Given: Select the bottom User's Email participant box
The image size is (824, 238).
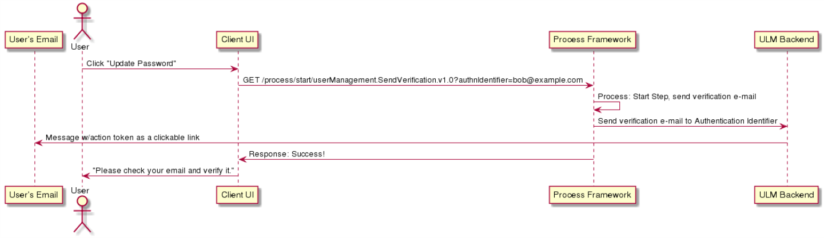Looking at the screenshot, I should 34,195.
